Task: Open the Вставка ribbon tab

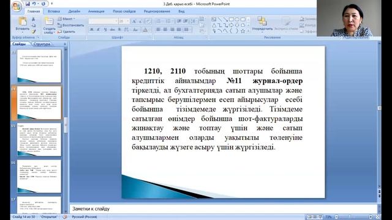Action: 54,11
